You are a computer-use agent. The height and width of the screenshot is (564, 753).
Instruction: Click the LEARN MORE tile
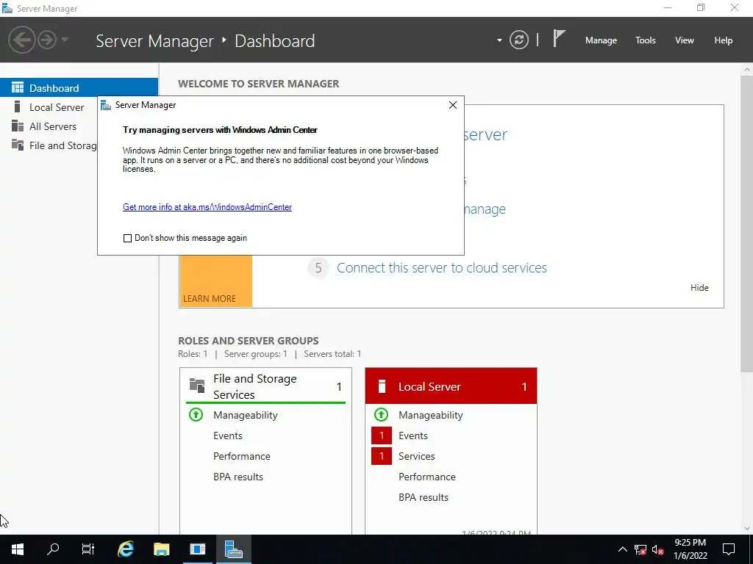215,281
